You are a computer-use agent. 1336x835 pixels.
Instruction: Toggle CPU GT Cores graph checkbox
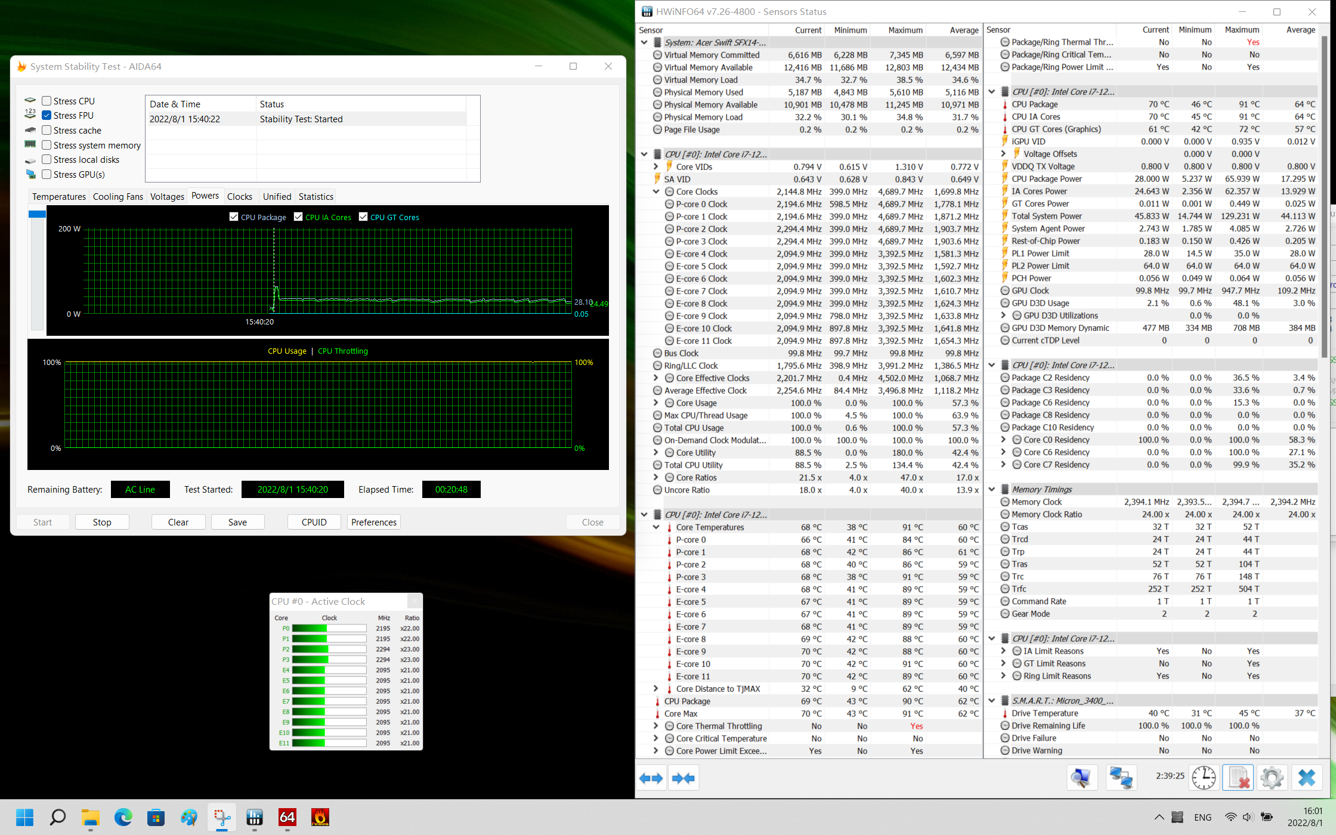coord(363,217)
